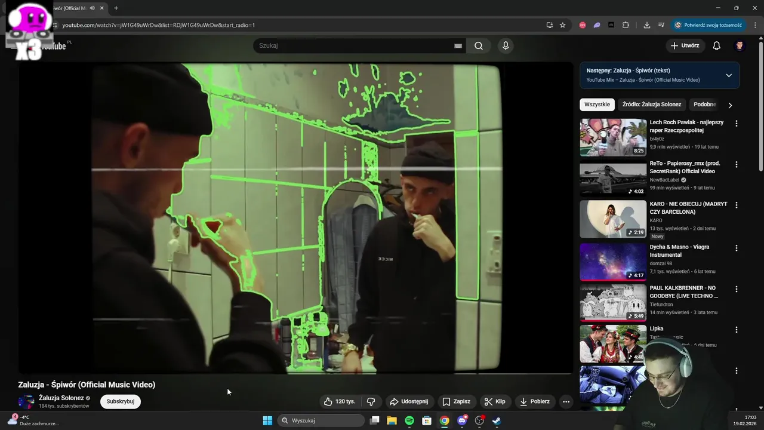Open more actions for the video (three dots)
The height and width of the screenshot is (430, 764).
click(x=566, y=401)
